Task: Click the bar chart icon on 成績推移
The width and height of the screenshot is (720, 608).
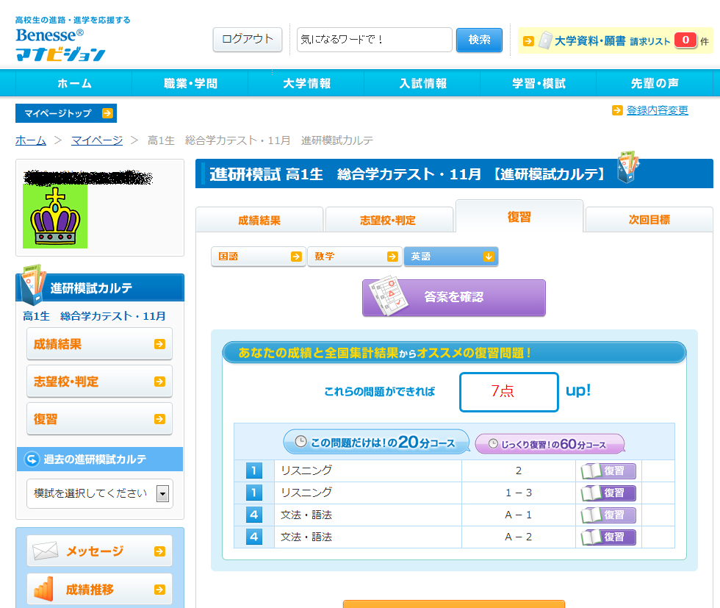Action: [x=44, y=589]
